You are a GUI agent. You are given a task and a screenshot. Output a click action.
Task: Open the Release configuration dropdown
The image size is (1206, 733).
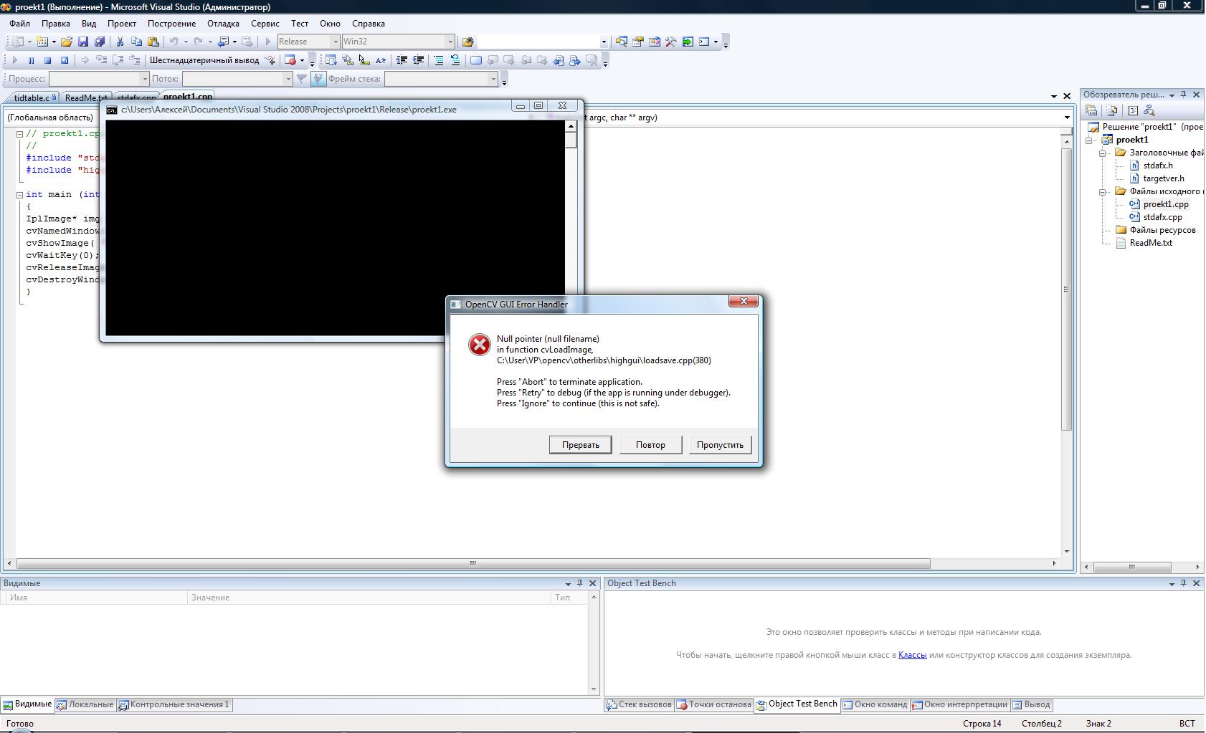308,42
